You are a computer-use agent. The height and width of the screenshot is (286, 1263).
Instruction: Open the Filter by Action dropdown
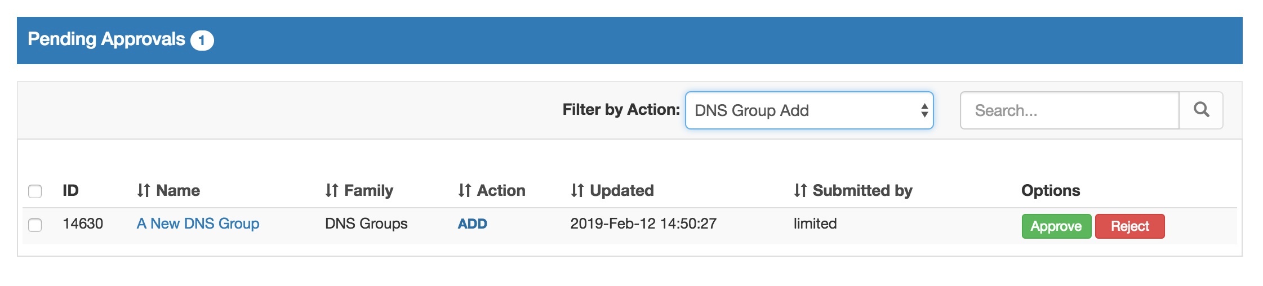pyautogui.click(x=809, y=110)
